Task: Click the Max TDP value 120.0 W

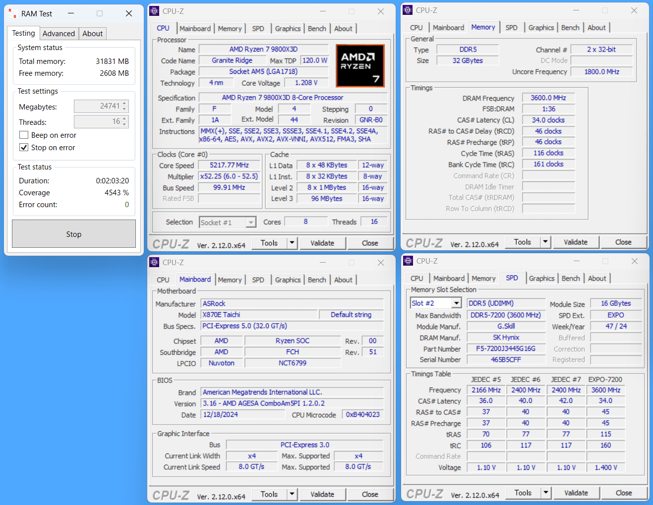Action: tap(315, 60)
